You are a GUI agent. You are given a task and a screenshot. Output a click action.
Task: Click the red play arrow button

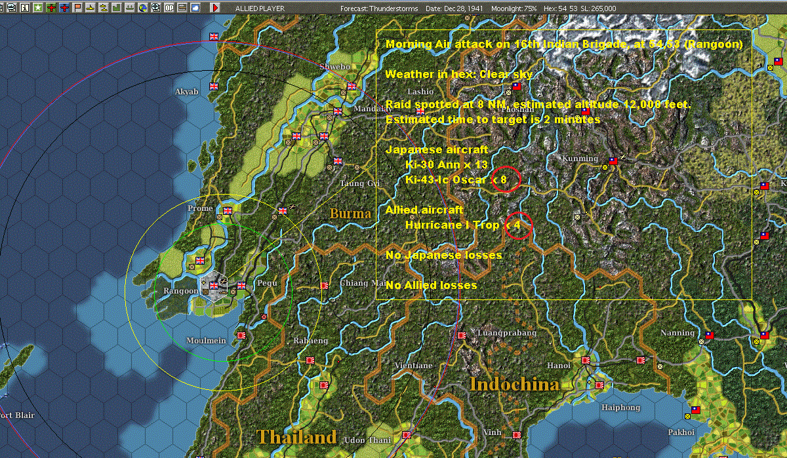pyautogui.click(x=215, y=8)
